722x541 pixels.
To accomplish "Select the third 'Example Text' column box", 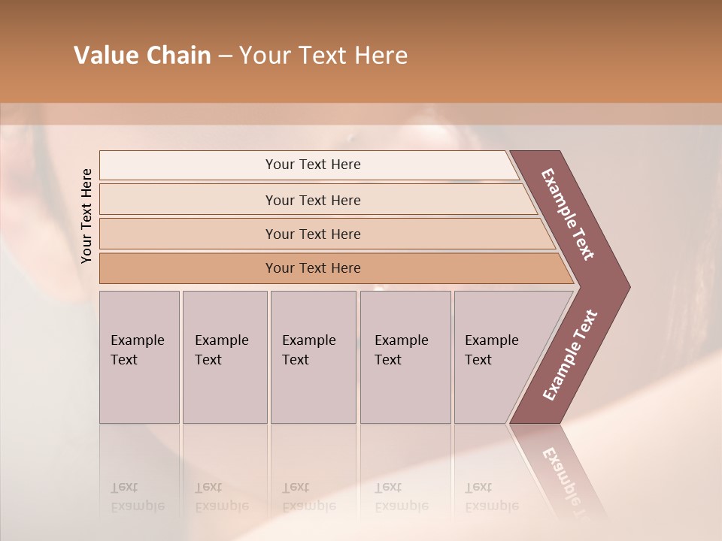I will click(x=314, y=357).
